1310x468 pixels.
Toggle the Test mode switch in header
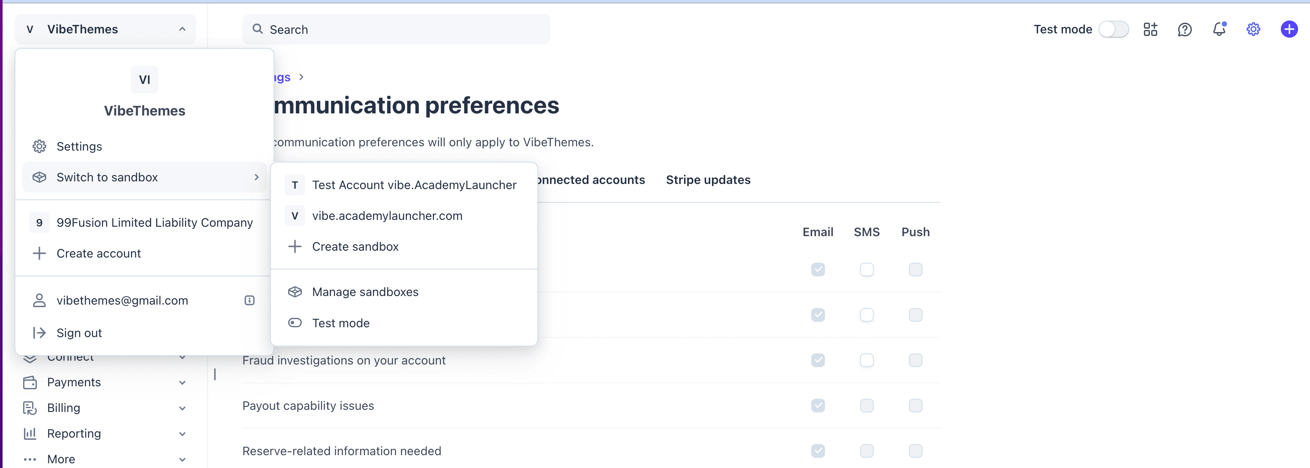1113,30
